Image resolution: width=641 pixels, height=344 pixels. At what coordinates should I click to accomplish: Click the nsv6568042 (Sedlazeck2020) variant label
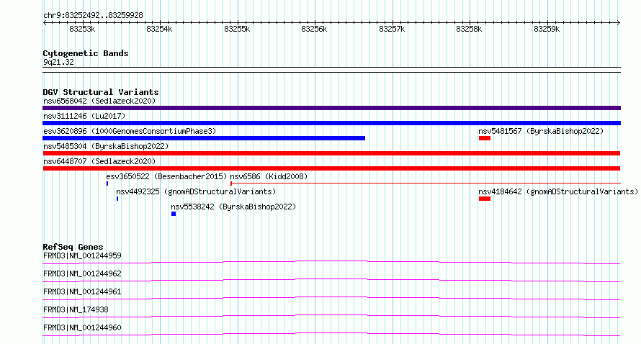click(99, 101)
